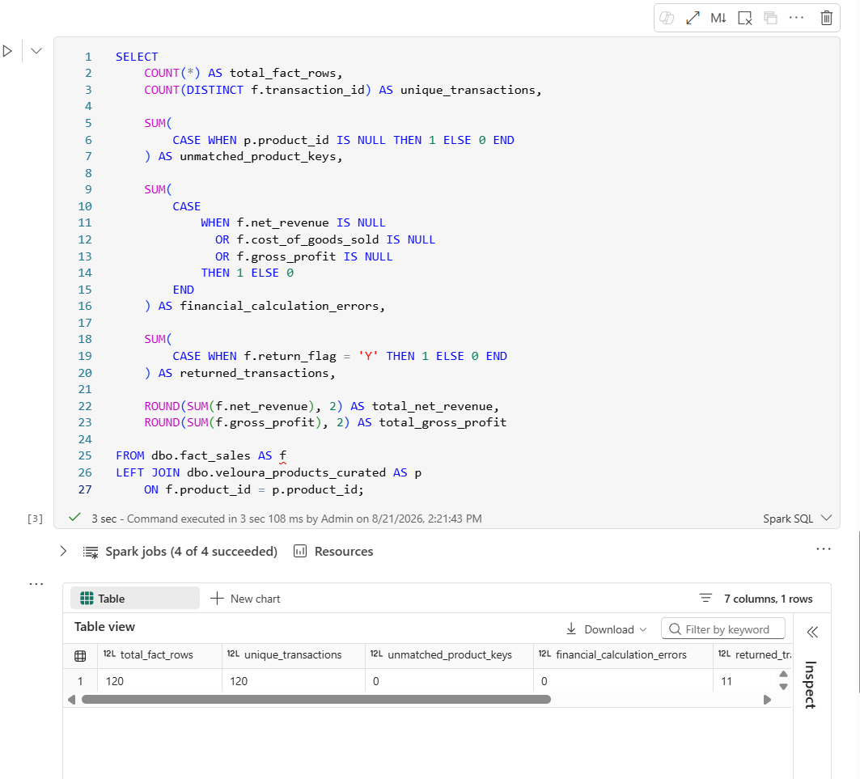Viewport: 860px width, 779px height.
Task: Collapse Inspect pane with double chevron
Action: (812, 632)
